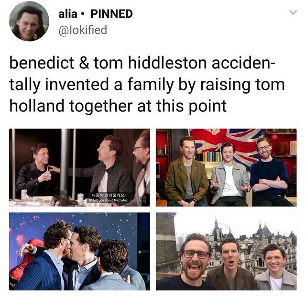Click the bookshelf books in interview photo
The image size is (306, 306).
coord(212,156)
